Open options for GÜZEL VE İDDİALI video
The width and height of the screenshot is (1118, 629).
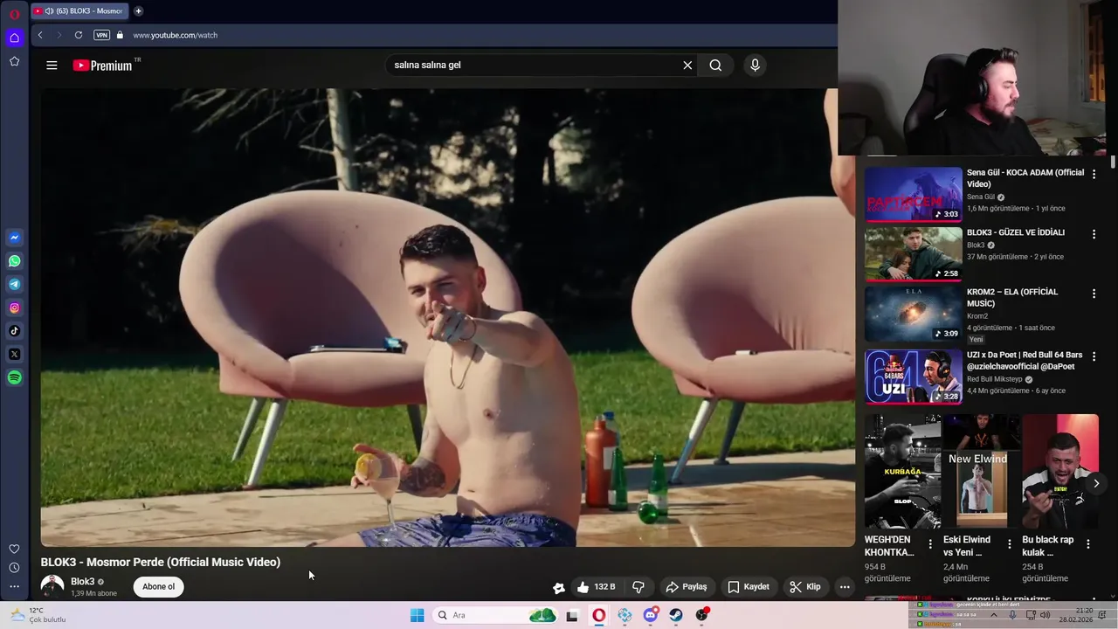point(1094,234)
